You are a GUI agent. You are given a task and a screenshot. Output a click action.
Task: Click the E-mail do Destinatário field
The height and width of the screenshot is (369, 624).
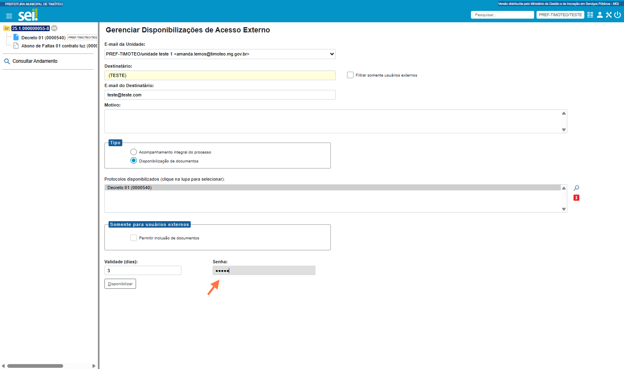[220, 95]
